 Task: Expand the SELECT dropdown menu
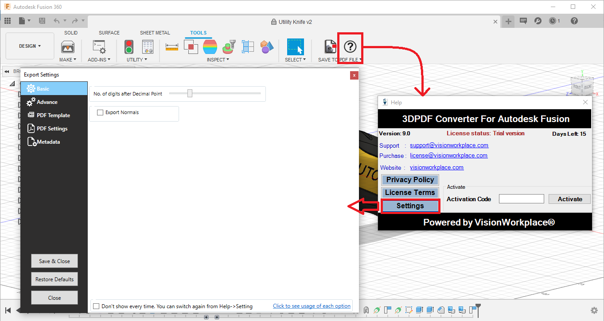click(295, 60)
